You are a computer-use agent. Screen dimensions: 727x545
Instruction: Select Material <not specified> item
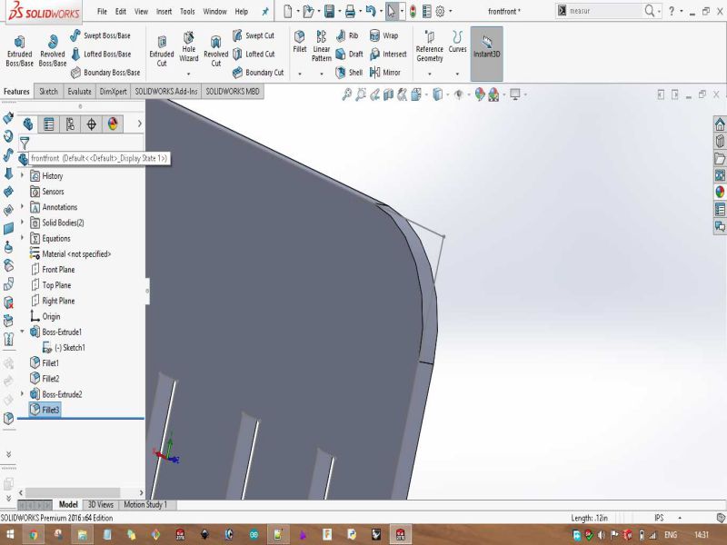click(71, 253)
